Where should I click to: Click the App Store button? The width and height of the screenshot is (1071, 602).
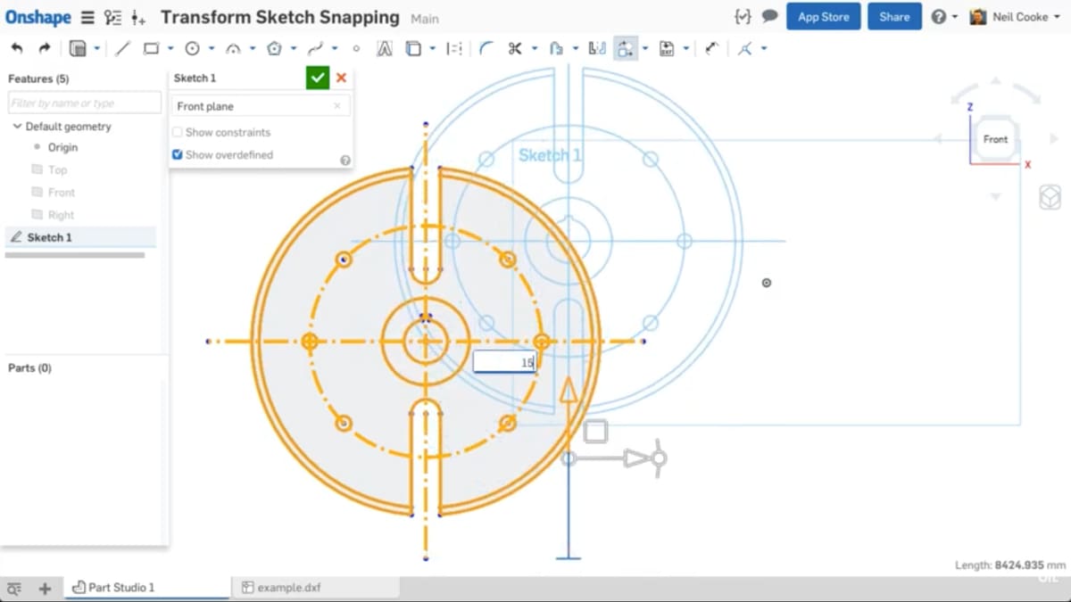(x=823, y=17)
